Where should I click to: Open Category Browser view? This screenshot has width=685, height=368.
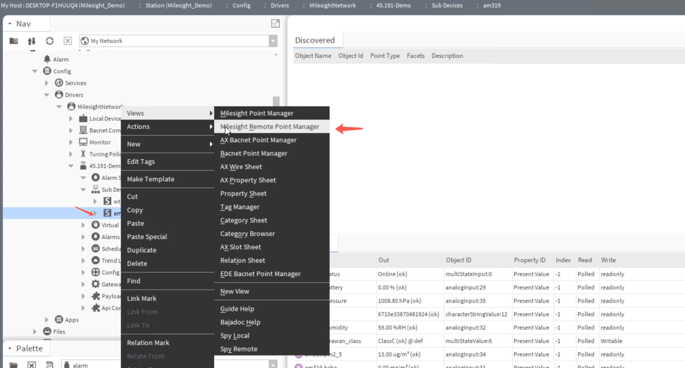[247, 234]
